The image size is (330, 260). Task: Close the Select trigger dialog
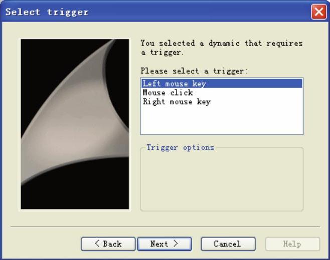(318, 12)
